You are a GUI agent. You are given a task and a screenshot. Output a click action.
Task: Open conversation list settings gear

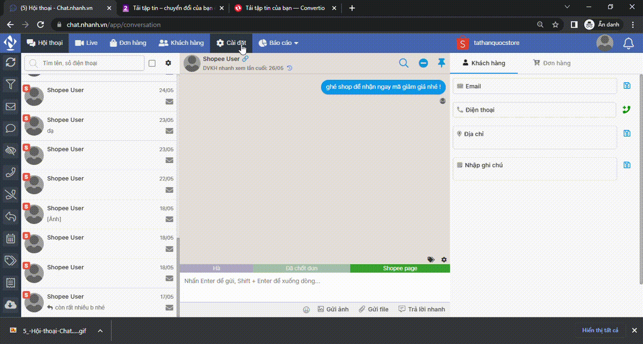coord(168,63)
